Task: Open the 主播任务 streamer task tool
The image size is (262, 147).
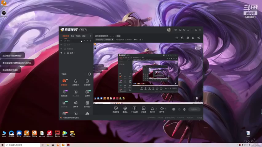Action: click(87, 82)
